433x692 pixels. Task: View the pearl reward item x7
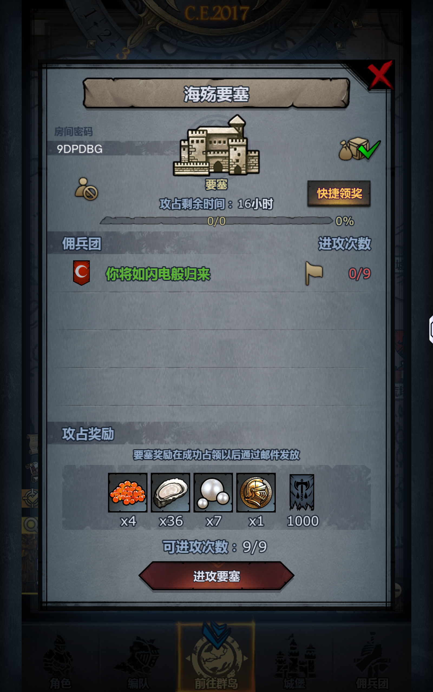[213, 493]
